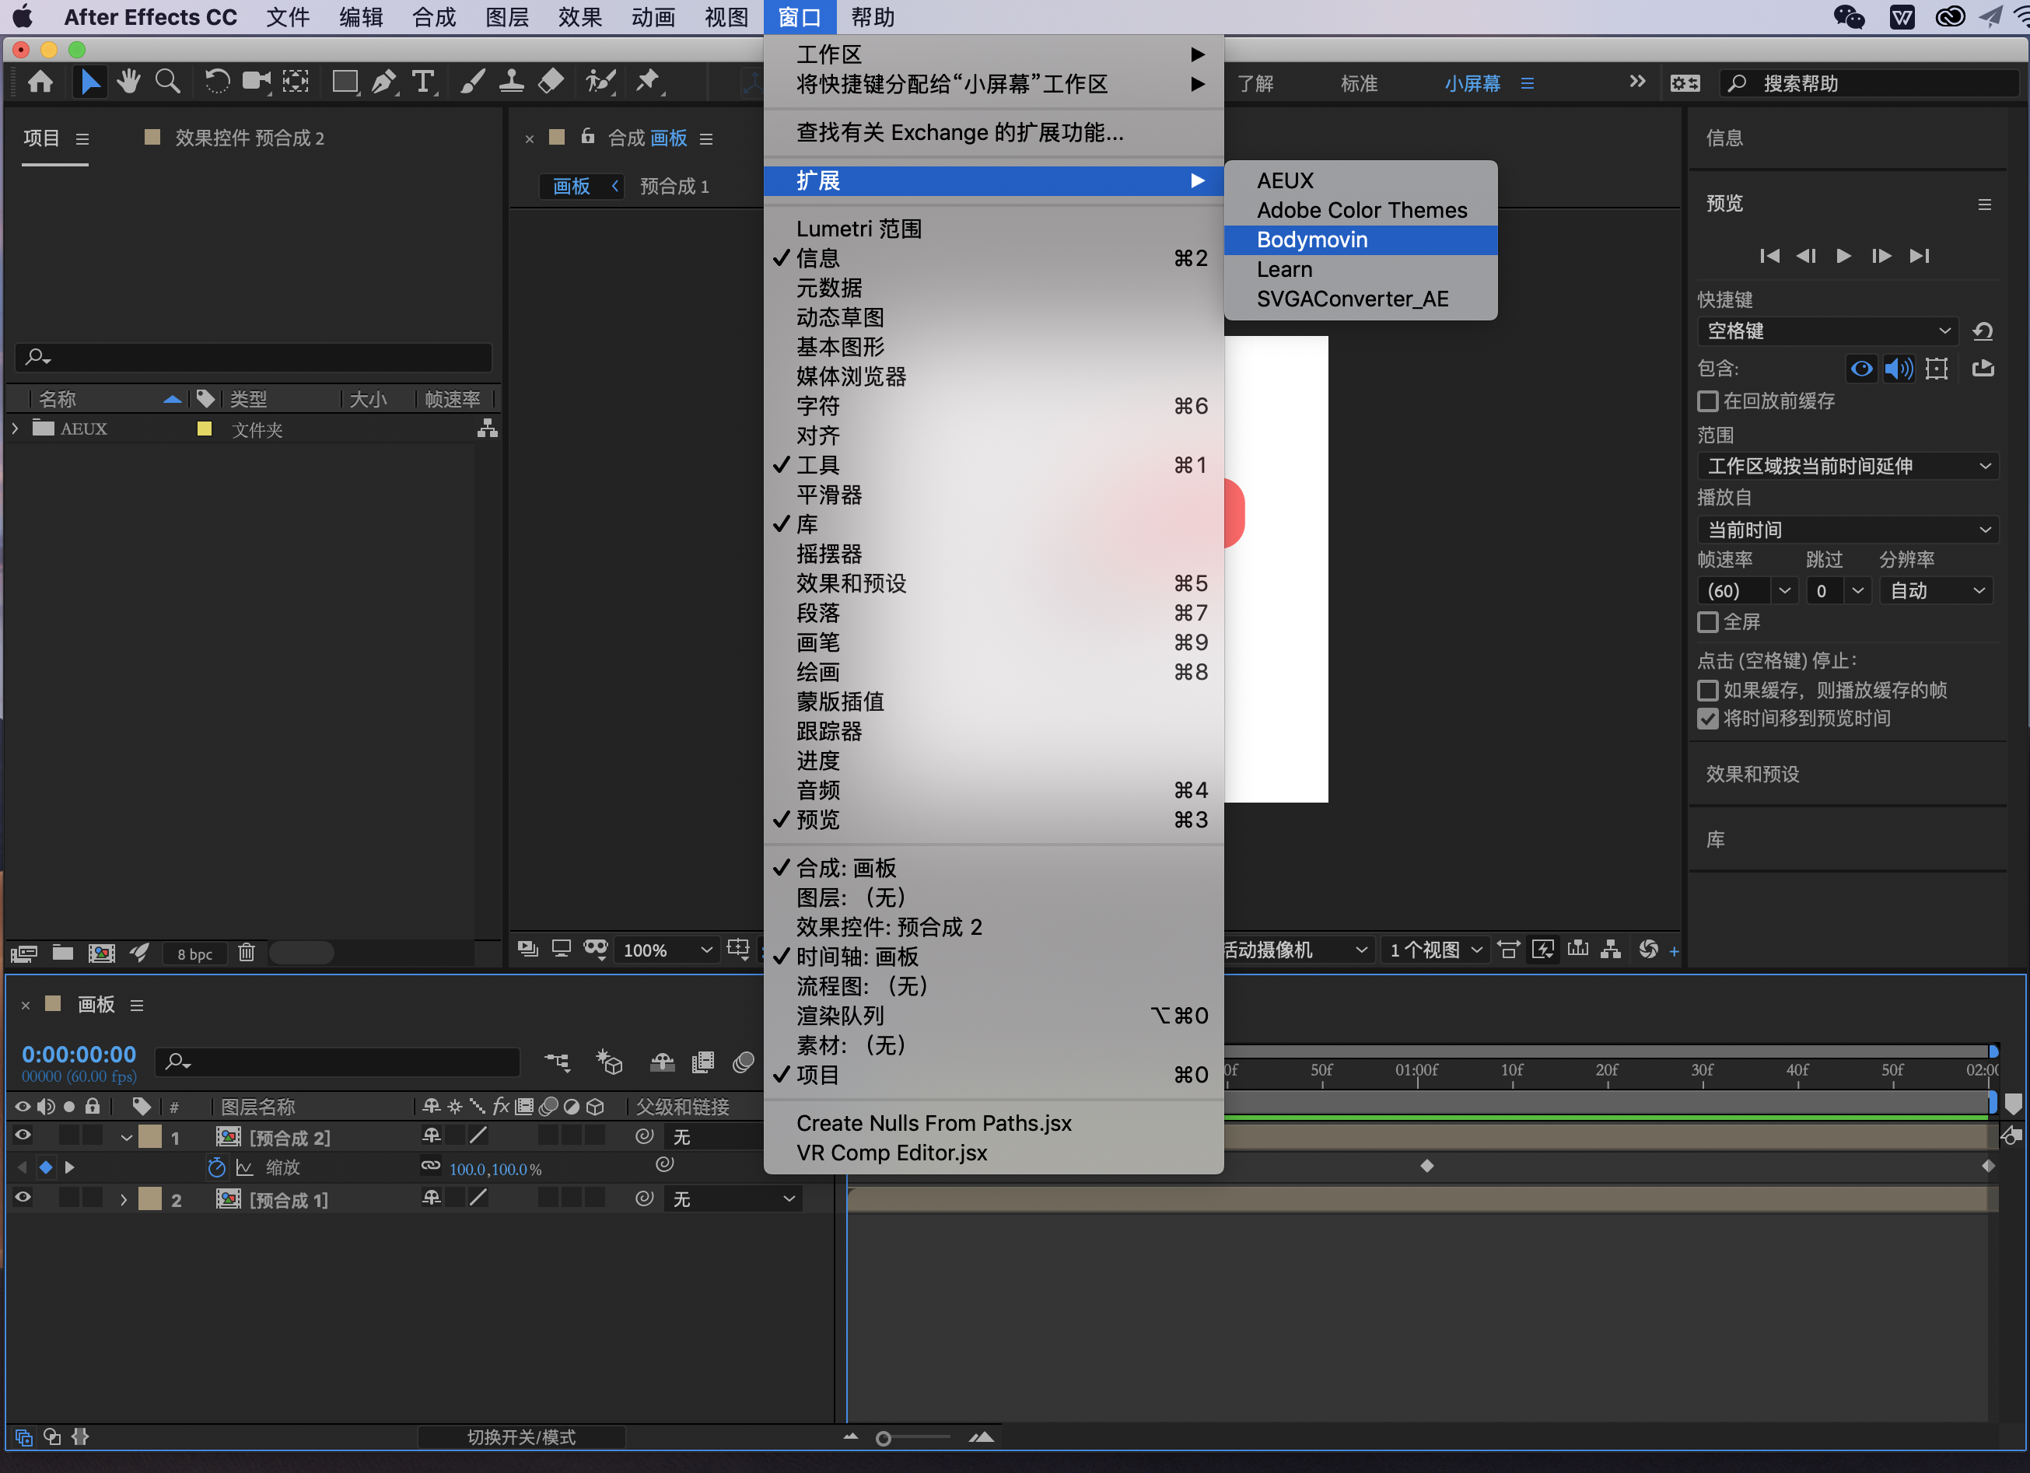Select the Type text tool

[x=422, y=82]
